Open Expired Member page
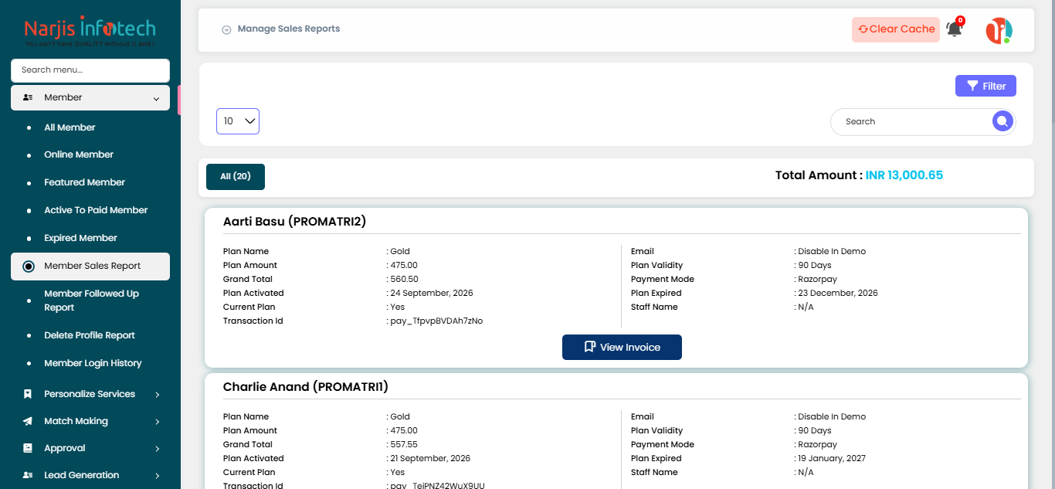 coord(80,238)
